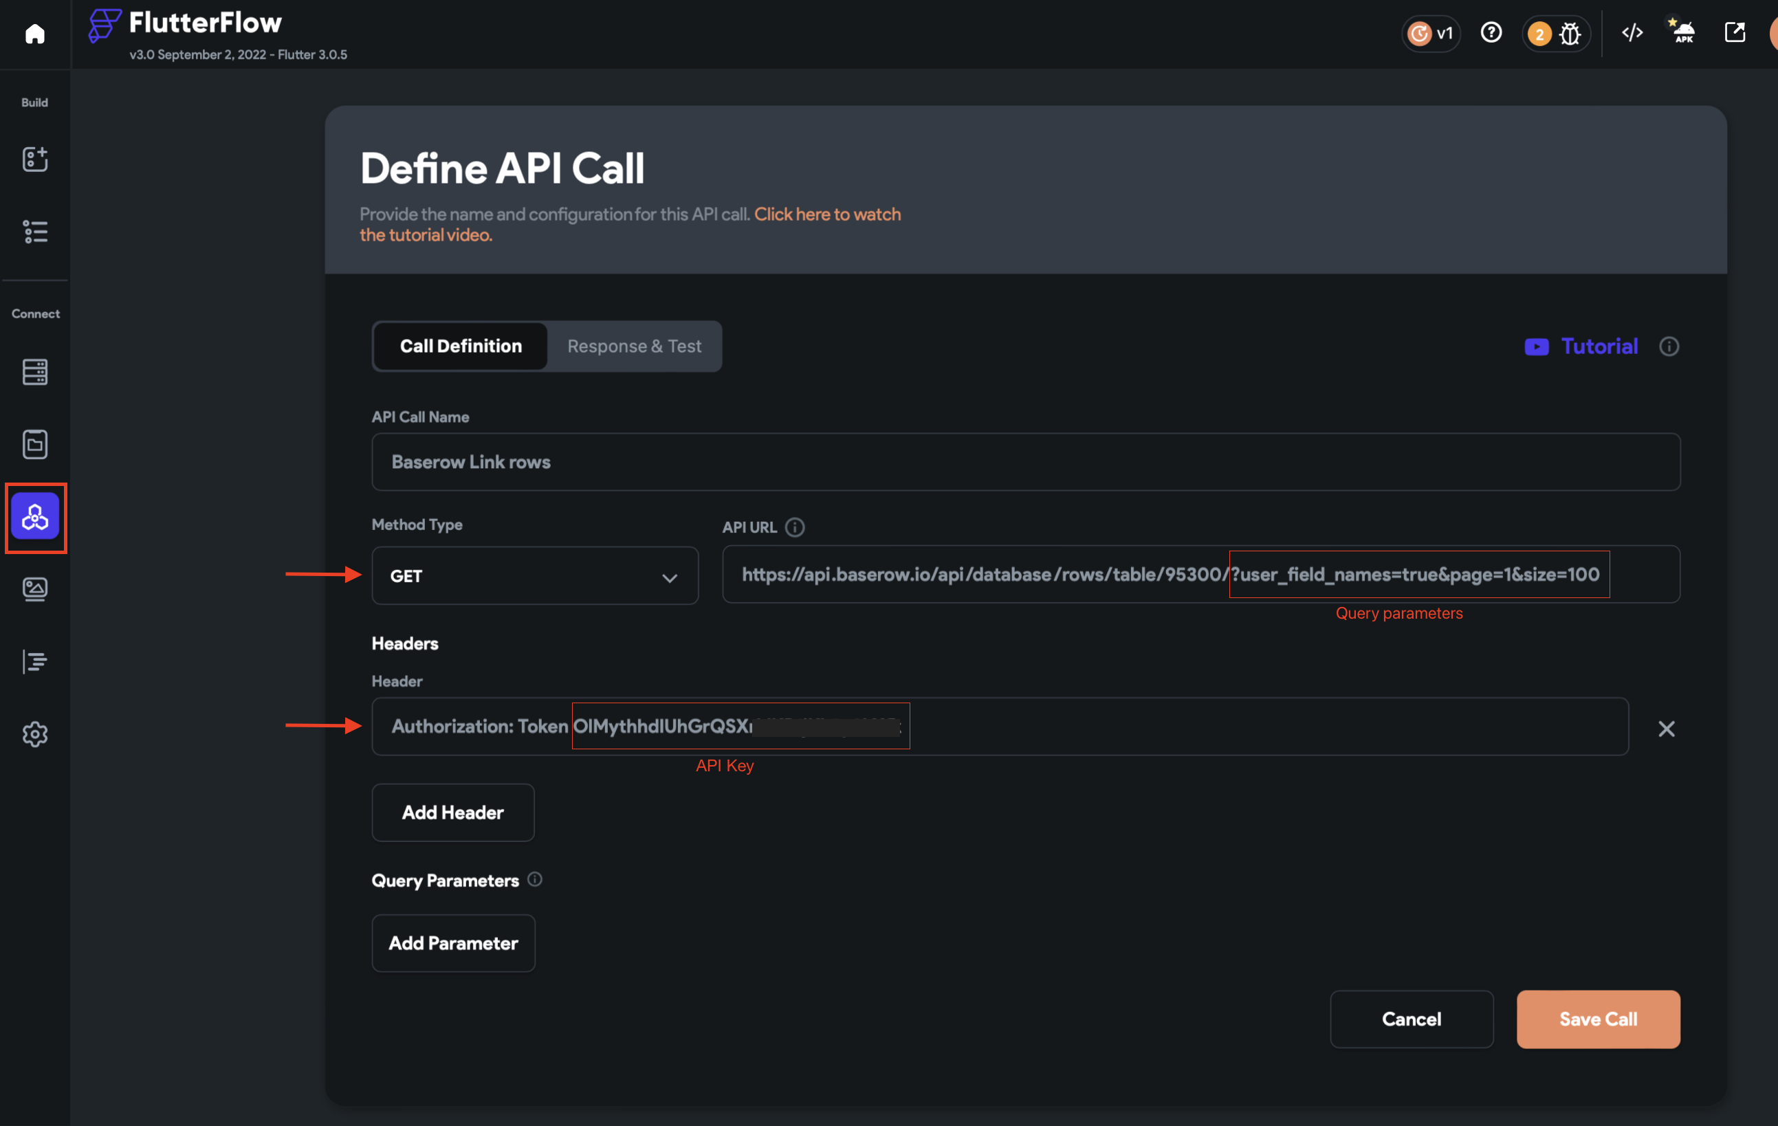Image resolution: width=1778 pixels, height=1126 pixels.
Task: Open the widget palette (add widget) icon
Action: (x=34, y=159)
